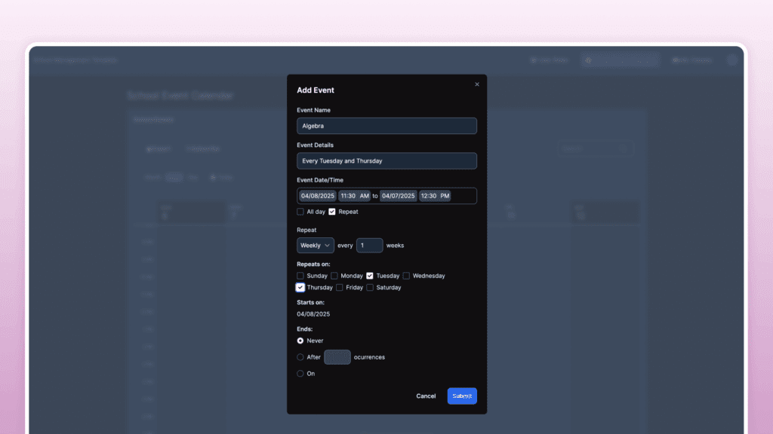The width and height of the screenshot is (773, 434).
Task: Open the Weekly repeat frequency dropdown
Action: click(x=316, y=246)
